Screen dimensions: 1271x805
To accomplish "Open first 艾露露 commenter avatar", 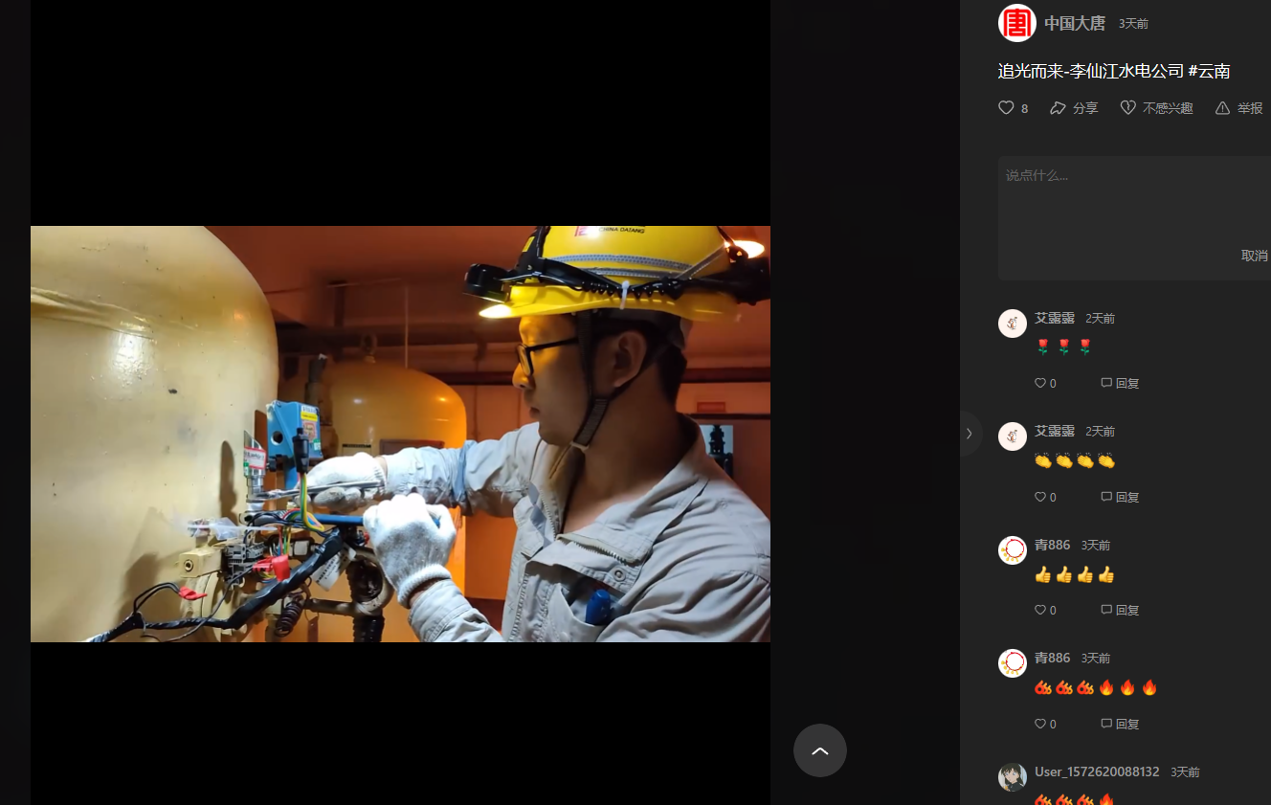I will point(1013,324).
